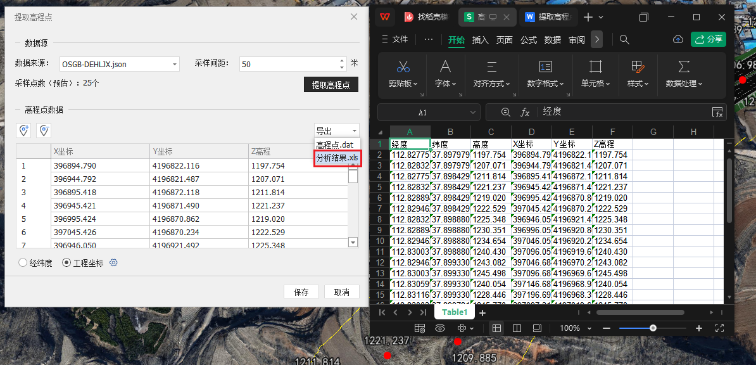Click the fx insert function icon

point(525,112)
